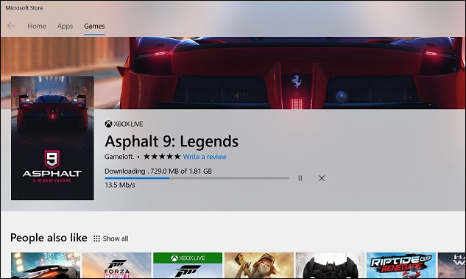Screen dimensions: 466x279
Task: Click the Gameloft publisher name
Action: click(119, 157)
